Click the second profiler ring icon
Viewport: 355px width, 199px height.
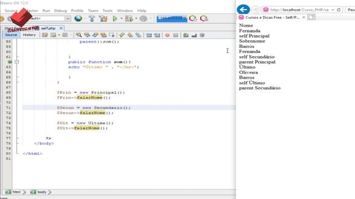pos(204,18)
